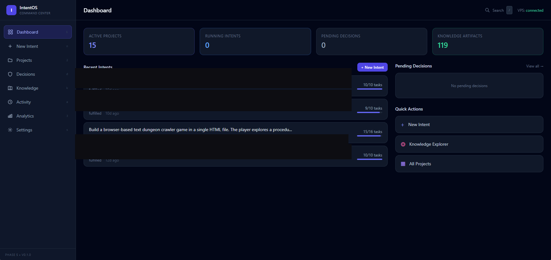Screen dimensions: 551x260
Task: Click the 'PHASE 5 • V0.1.0' footer text
Action: pyautogui.click(x=18, y=255)
